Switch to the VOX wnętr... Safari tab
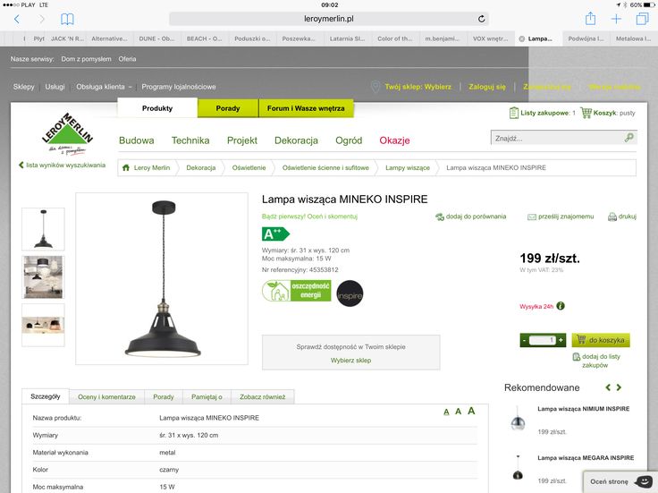 point(490,38)
